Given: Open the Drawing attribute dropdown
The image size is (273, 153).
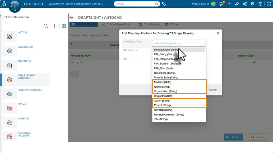Looking at the screenshot, I should click(x=179, y=43).
